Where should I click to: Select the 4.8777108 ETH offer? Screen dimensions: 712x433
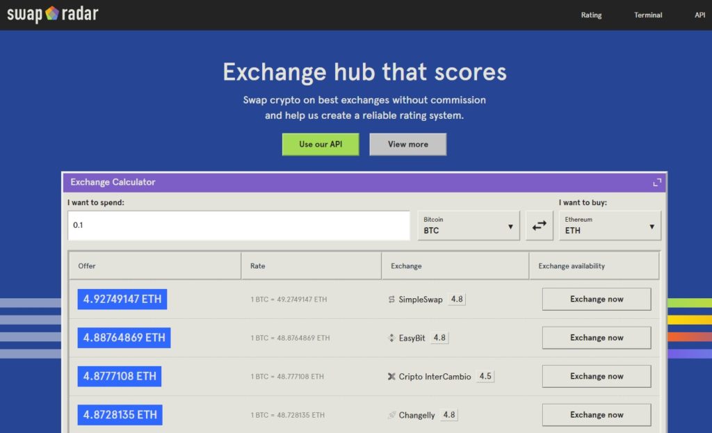point(120,376)
